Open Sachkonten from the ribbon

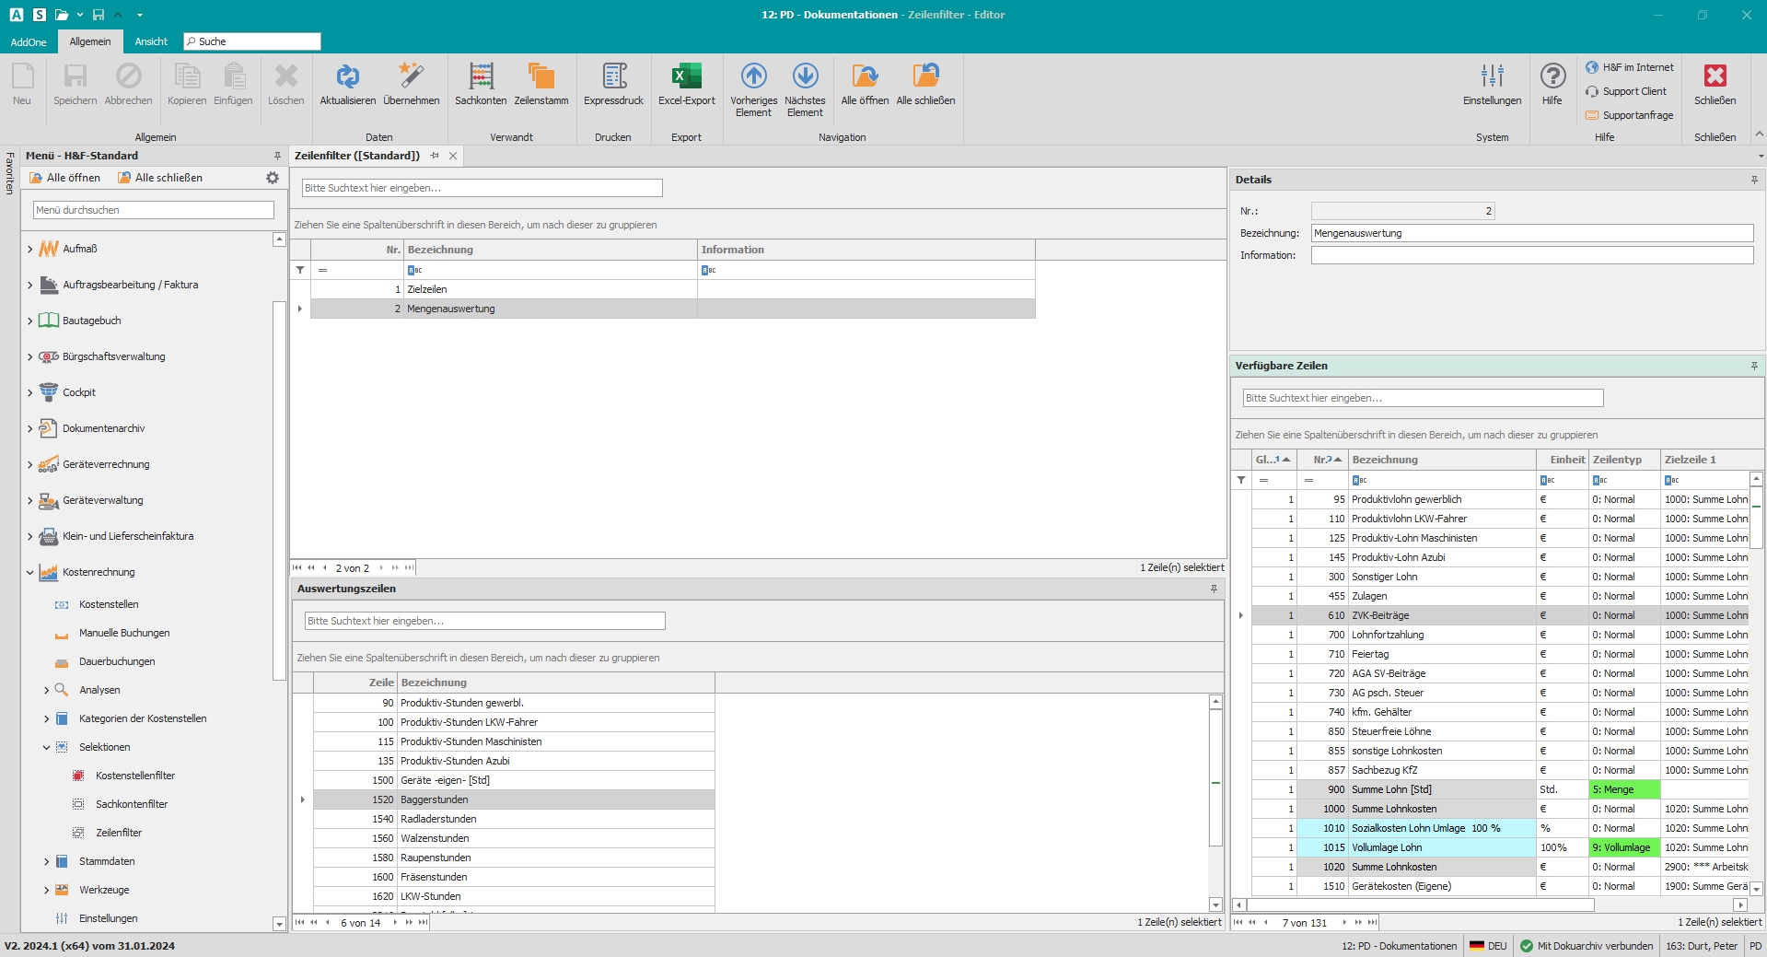pos(480,77)
